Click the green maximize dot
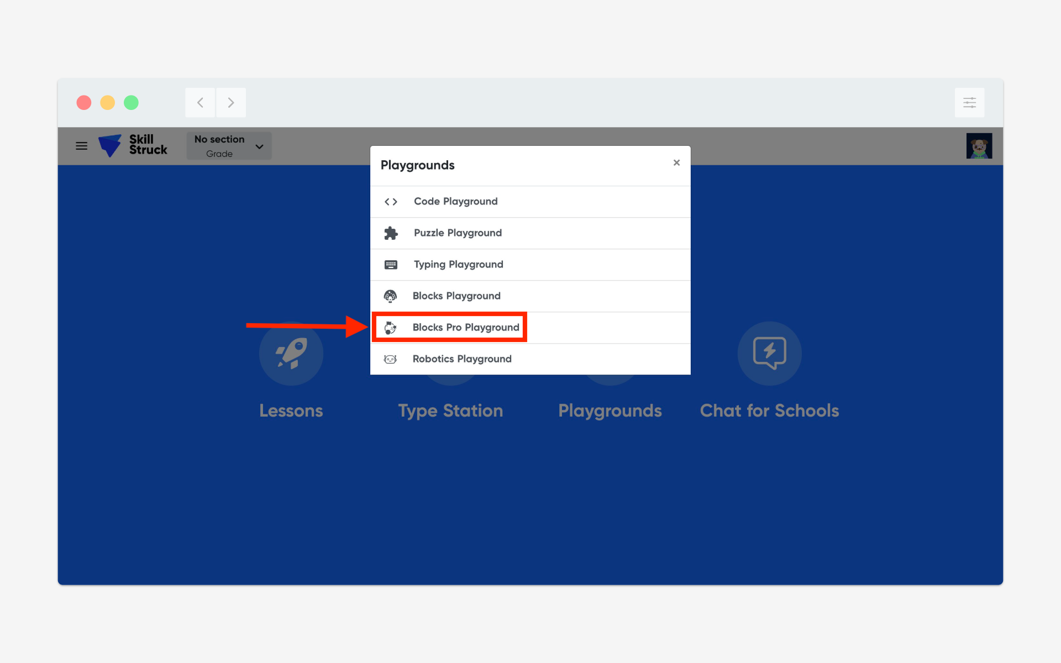 coord(131,103)
